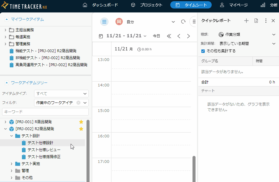This screenshot has height=182, width=279.
Task: Click the キーワード search field
Action: pyautogui.click(x=45, y=112)
